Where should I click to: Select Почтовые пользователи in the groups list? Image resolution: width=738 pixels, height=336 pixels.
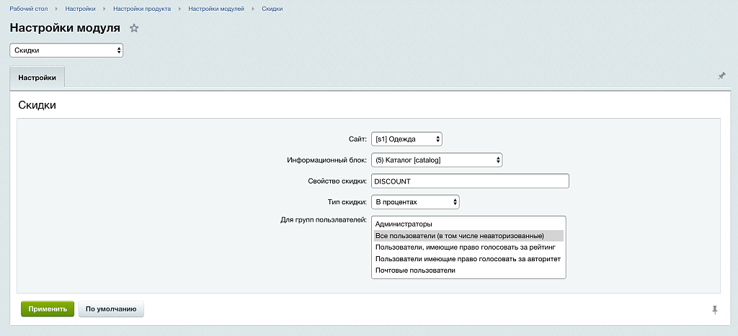pos(415,271)
